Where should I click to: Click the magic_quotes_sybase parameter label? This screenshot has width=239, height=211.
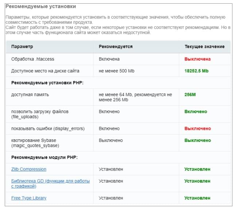pyautogui.click(x=35, y=143)
